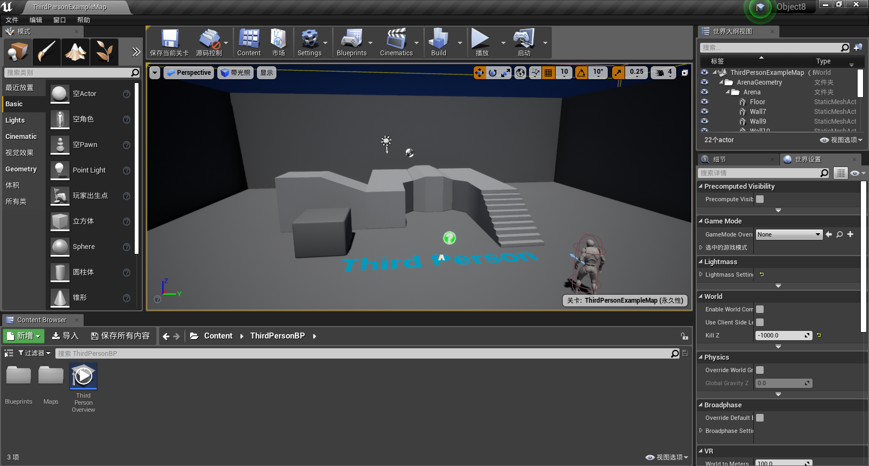Toggle grid snapping icon
The height and width of the screenshot is (466, 869).
[x=549, y=73]
